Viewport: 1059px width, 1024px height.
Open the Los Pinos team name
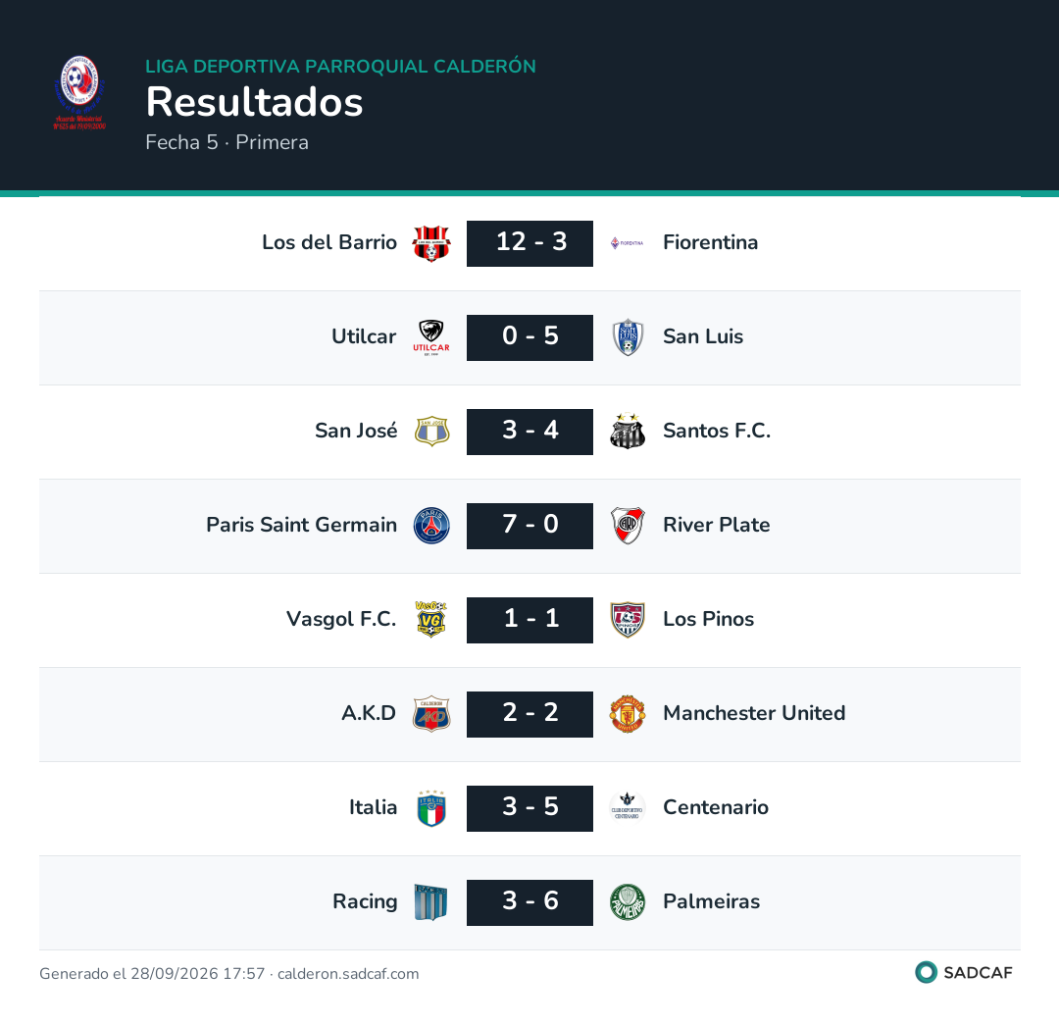(x=709, y=619)
